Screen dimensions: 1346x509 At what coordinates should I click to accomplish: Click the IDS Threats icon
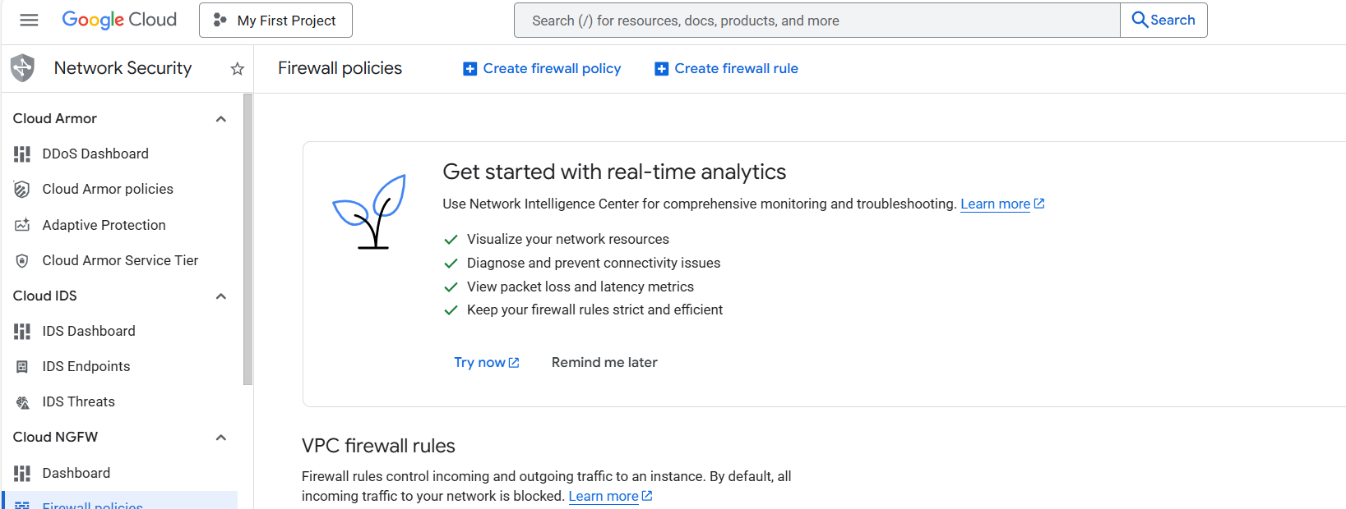[22, 402]
